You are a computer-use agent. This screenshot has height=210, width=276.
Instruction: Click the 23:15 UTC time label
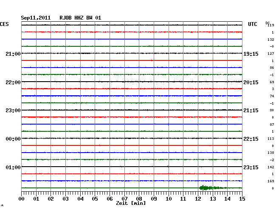(x=251, y=167)
